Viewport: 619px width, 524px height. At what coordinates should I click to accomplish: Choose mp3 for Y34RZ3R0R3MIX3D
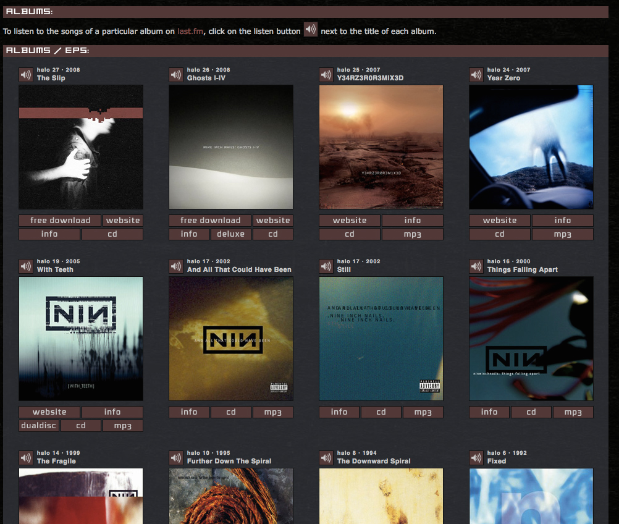pos(413,234)
